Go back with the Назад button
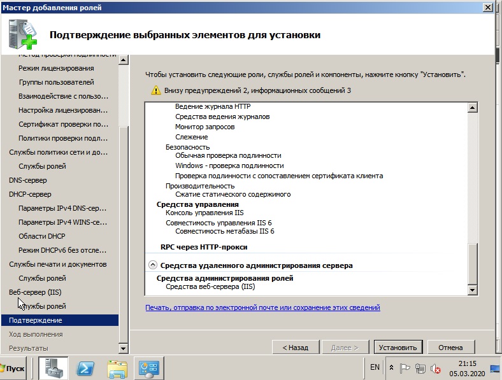The image size is (502, 380). point(296,348)
